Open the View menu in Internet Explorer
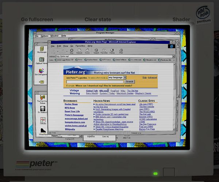This screenshot has width=219, height=182. click(x=65, y=46)
